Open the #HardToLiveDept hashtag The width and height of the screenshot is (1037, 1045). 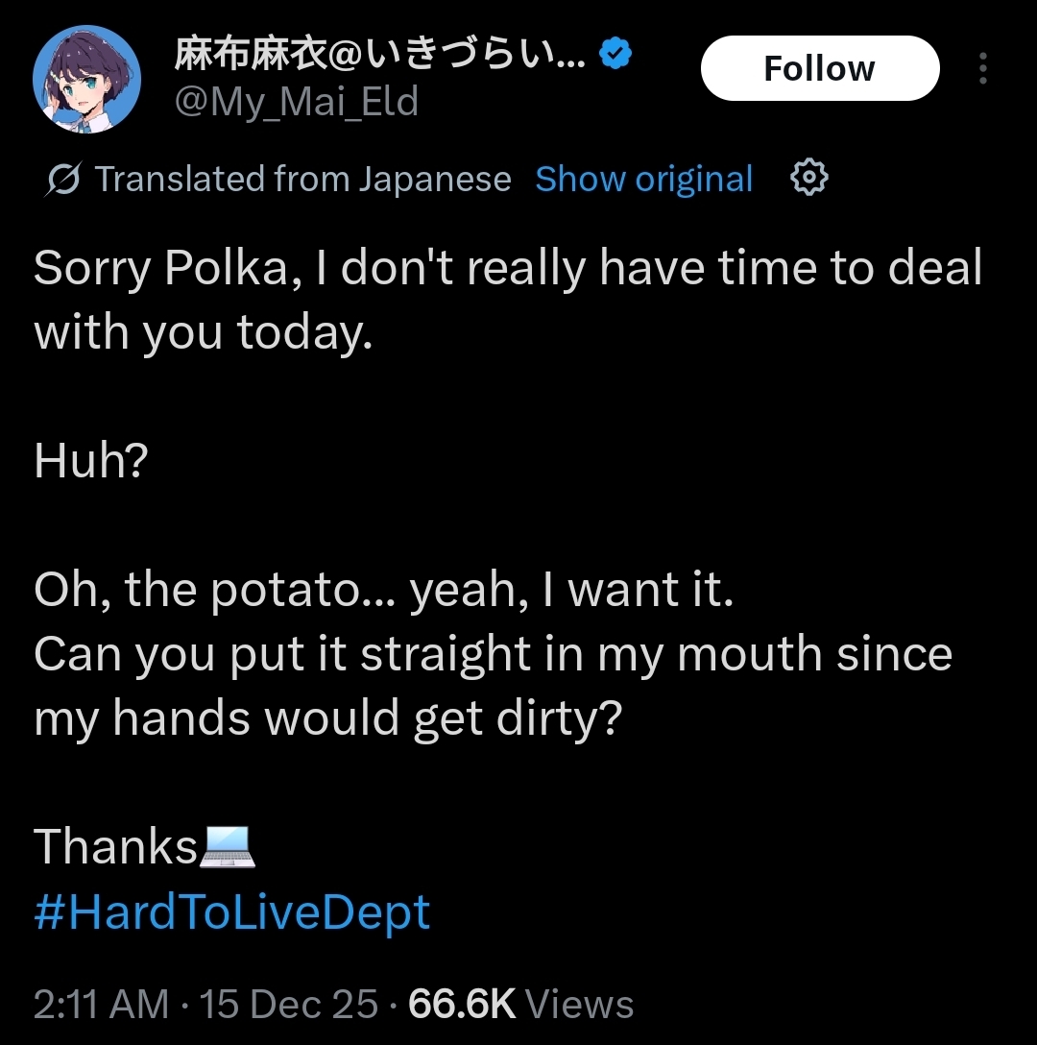pyautogui.click(x=231, y=911)
